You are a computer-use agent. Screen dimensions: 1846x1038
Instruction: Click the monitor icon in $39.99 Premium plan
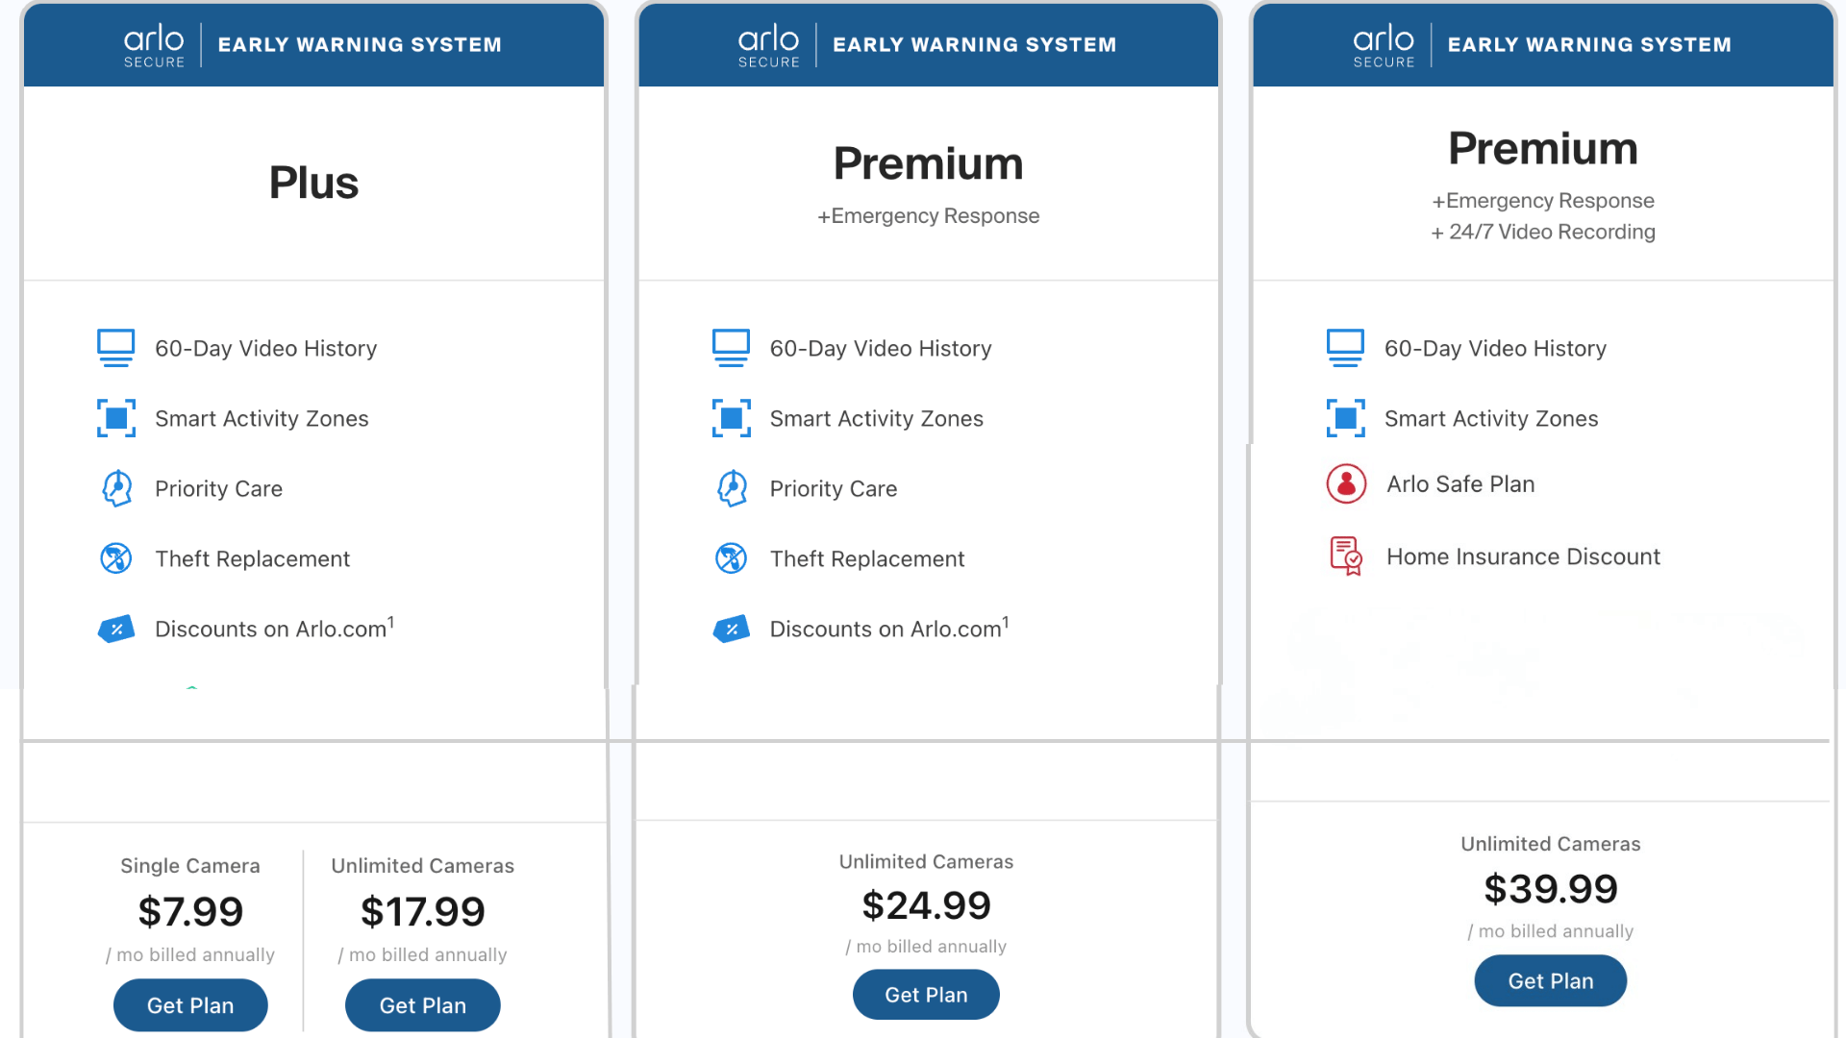(1345, 348)
